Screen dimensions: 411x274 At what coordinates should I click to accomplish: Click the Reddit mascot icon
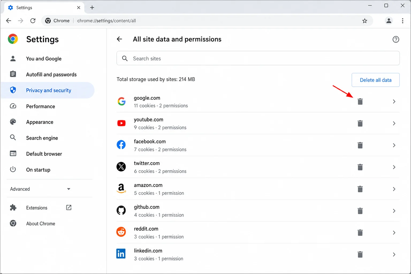pos(121,232)
